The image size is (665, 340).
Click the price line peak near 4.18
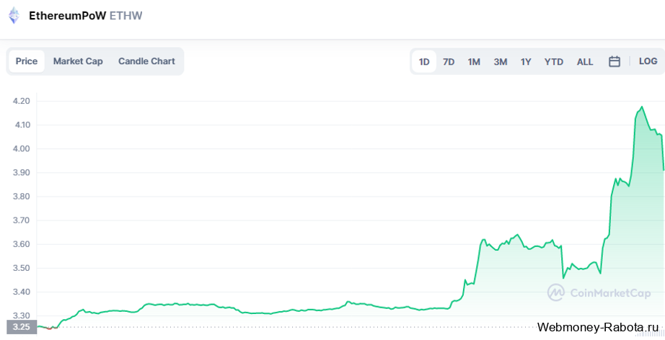pos(642,107)
